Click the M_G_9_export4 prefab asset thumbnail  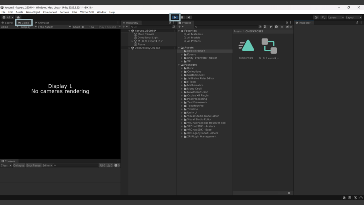click(x=269, y=46)
